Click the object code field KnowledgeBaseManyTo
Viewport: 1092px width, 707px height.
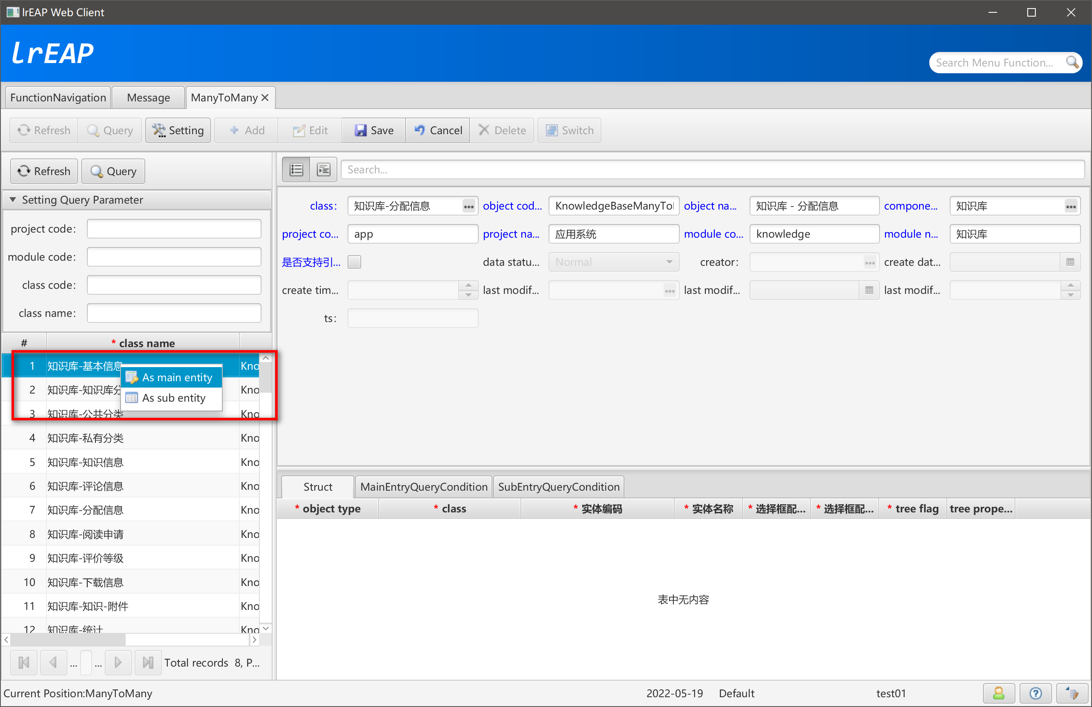tap(613, 207)
